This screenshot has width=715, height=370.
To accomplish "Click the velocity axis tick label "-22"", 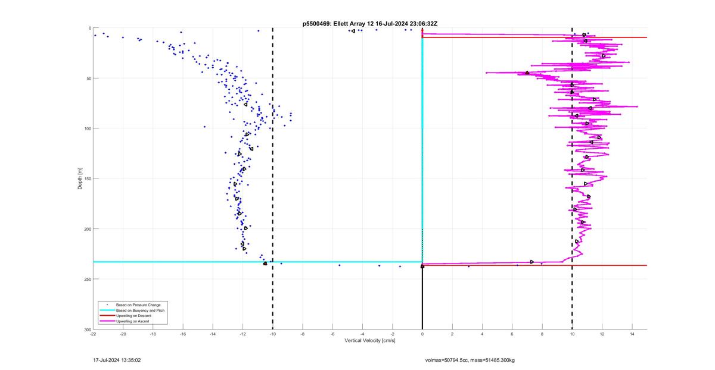I will click(x=93, y=335).
